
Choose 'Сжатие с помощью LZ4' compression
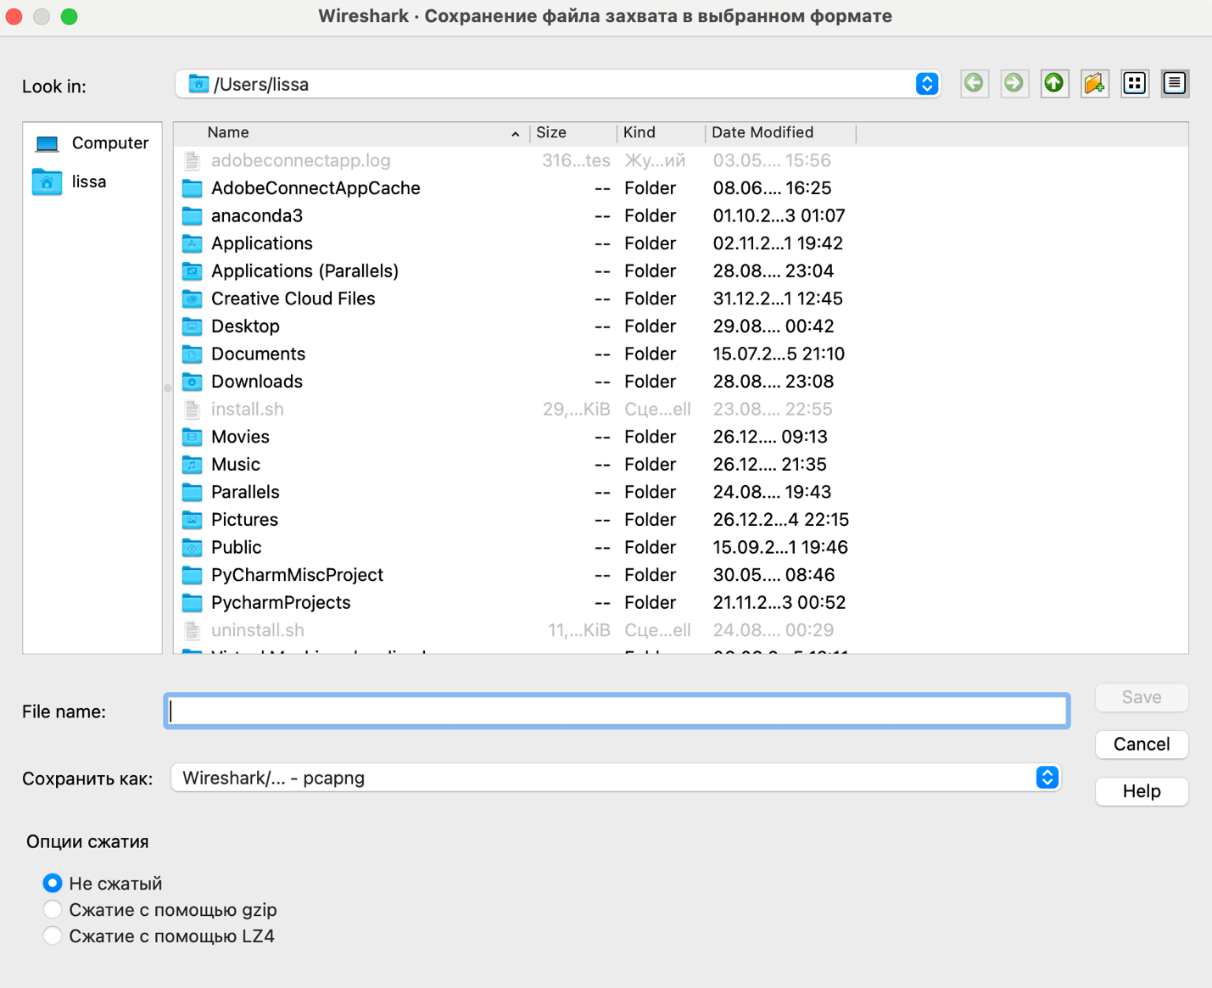click(x=53, y=936)
